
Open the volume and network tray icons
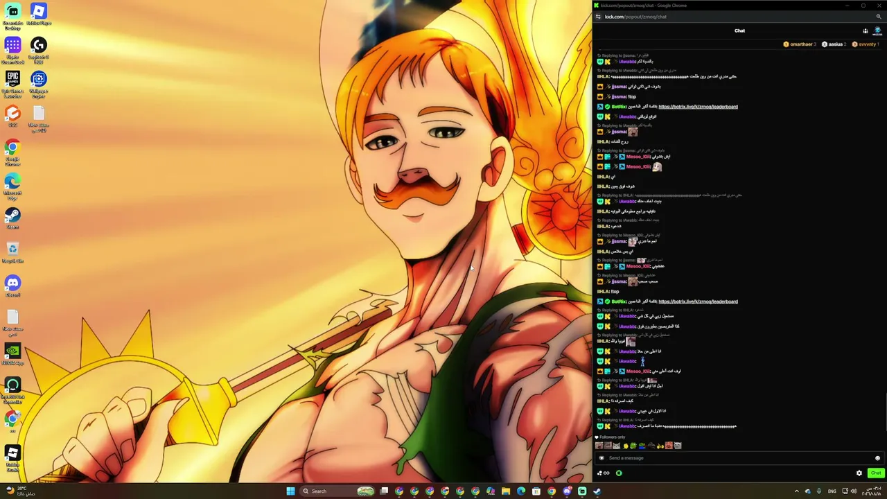click(x=848, y=491)
